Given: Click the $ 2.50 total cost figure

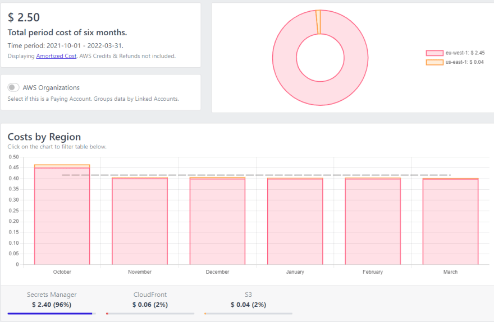Looking at the screenshot, I should click(24, 17).
